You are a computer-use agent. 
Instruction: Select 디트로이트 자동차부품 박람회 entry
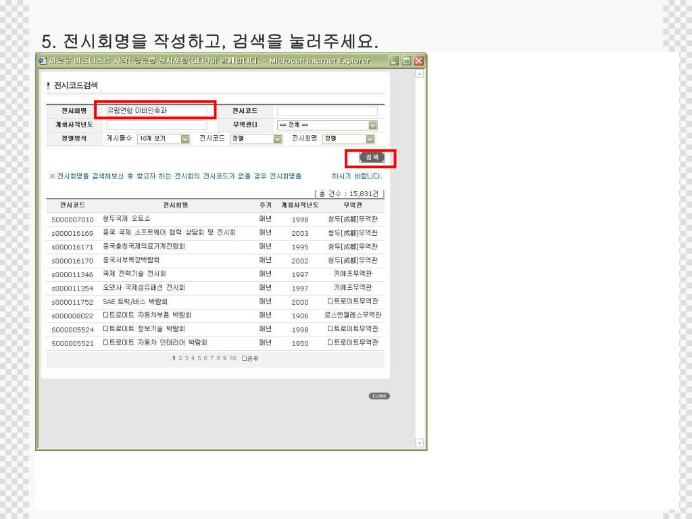(147, 315)
